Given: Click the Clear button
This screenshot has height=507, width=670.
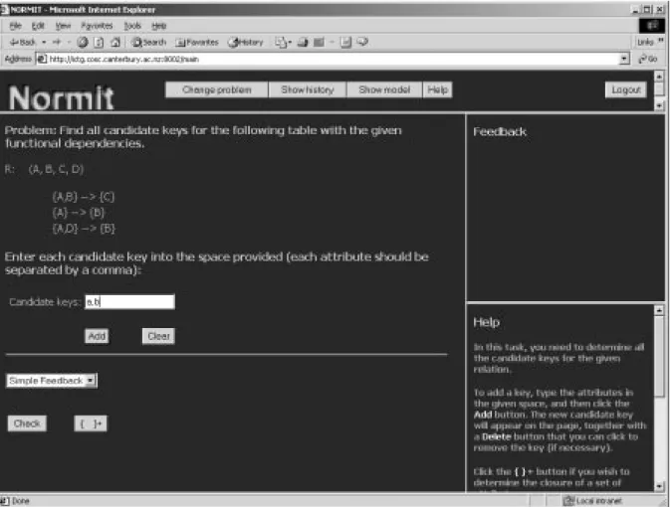Looking at the screenshot, I should click(x=158, y=336).
